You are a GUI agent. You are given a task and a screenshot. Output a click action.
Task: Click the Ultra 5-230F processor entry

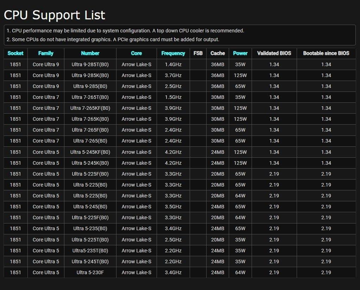[90, 272]
